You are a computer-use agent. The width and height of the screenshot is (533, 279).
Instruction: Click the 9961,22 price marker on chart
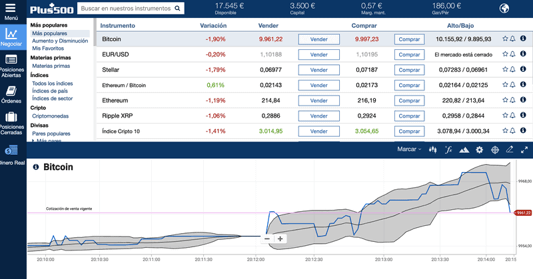[523, 213]
